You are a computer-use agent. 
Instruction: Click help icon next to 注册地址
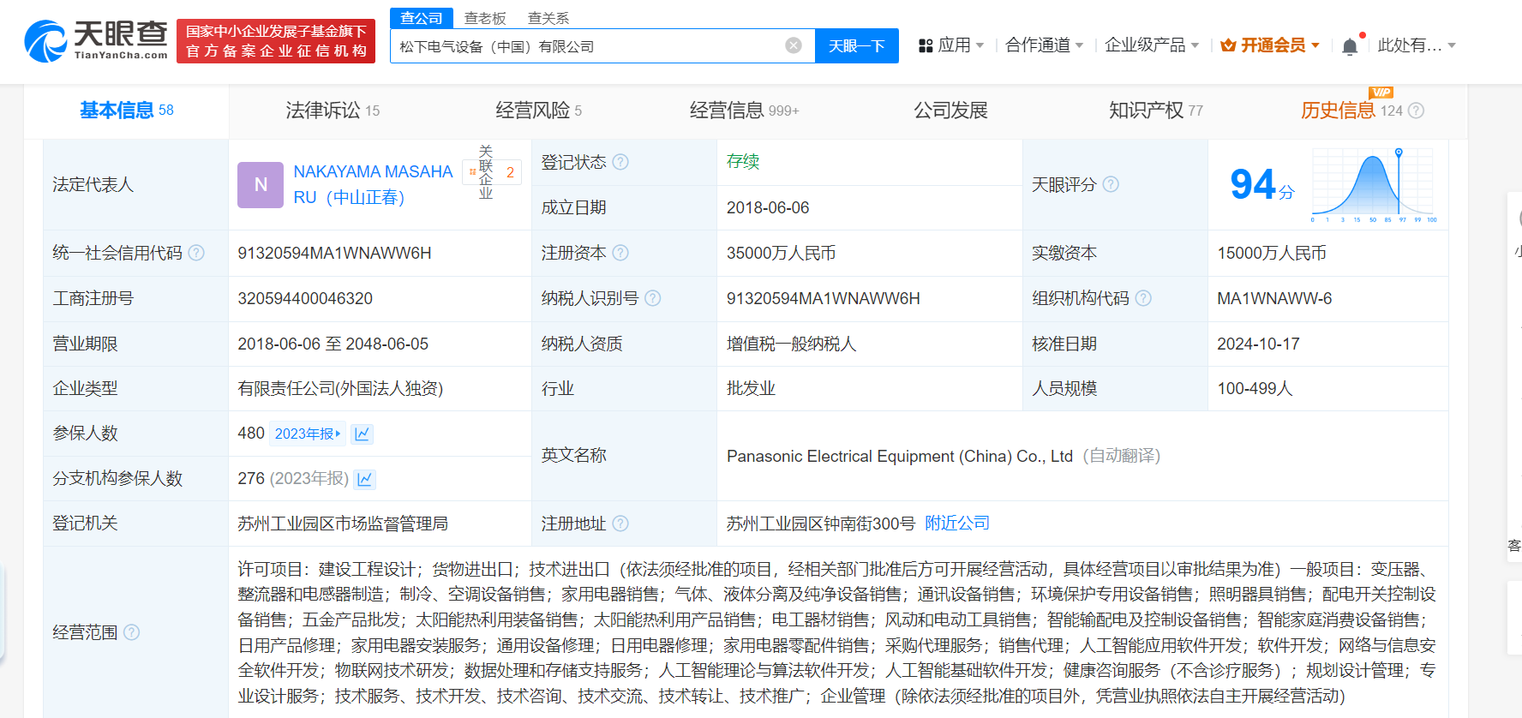pos(620,524)
